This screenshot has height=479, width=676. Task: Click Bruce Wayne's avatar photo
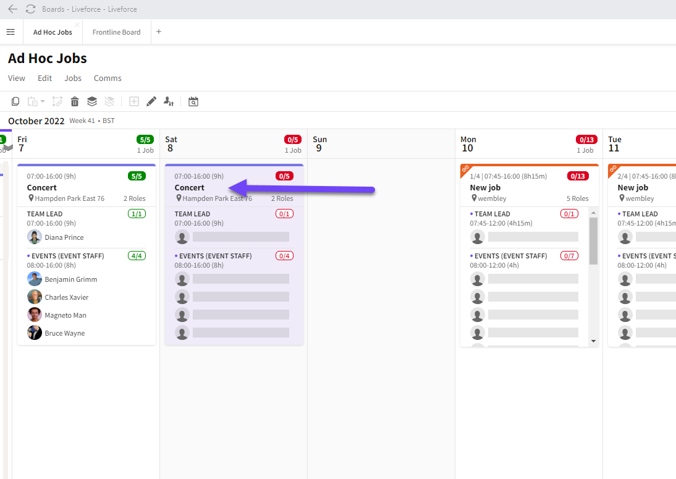pyautogui.click(x=35, y=333)
